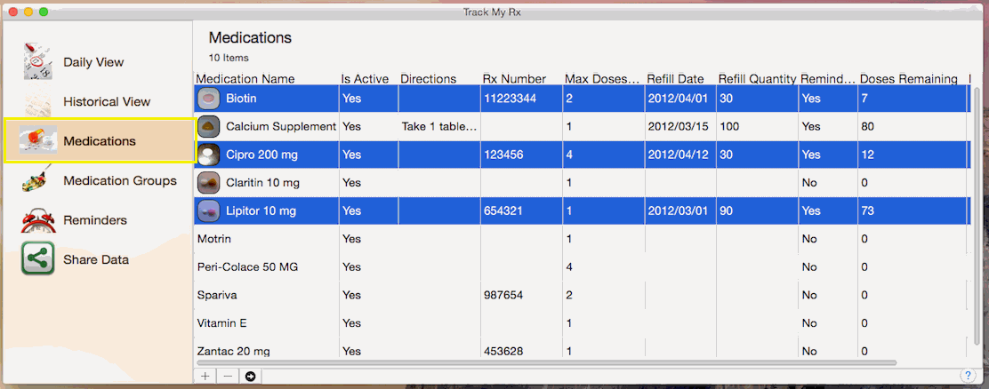Open Medication Groups section

pyautogui.click(x=119, y=181)
